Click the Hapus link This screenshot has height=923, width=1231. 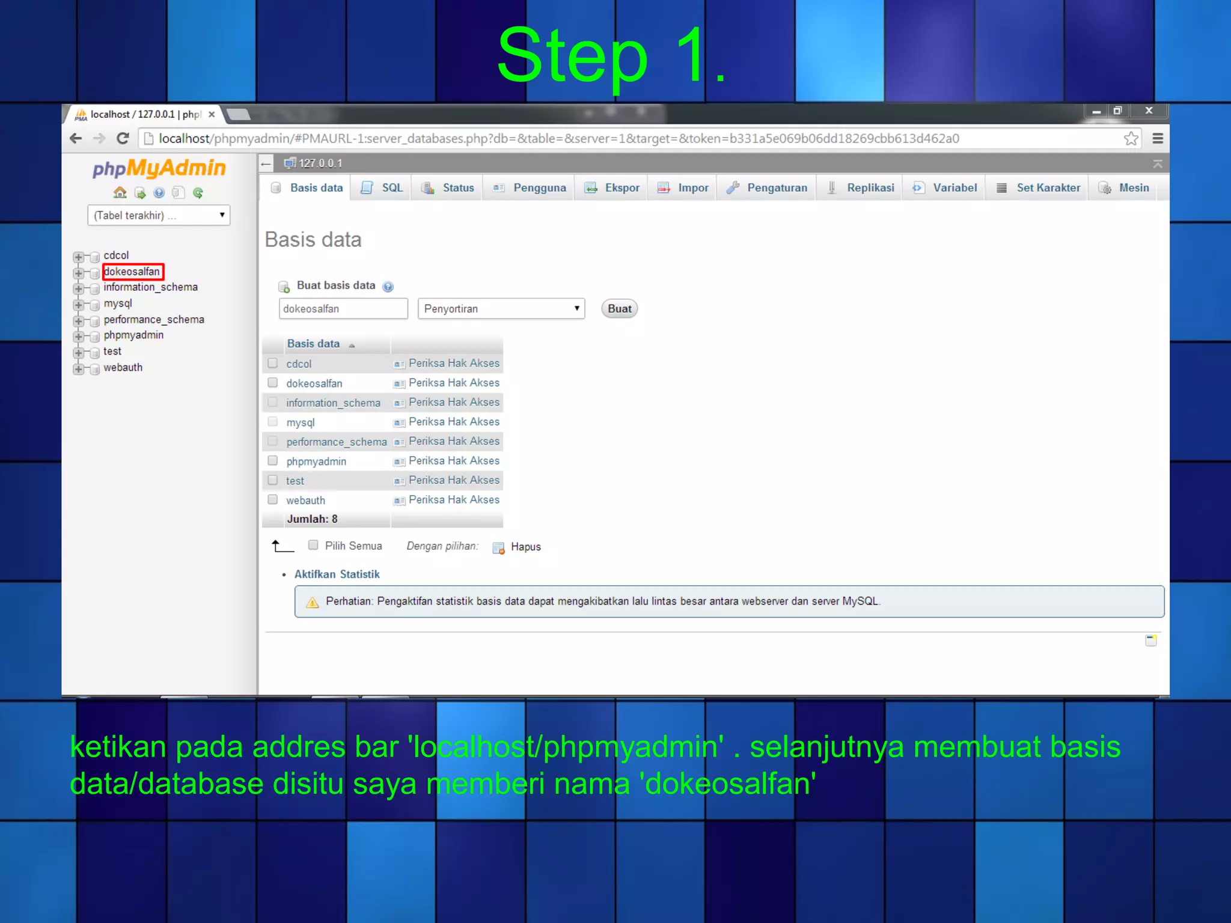pos(526,547)
